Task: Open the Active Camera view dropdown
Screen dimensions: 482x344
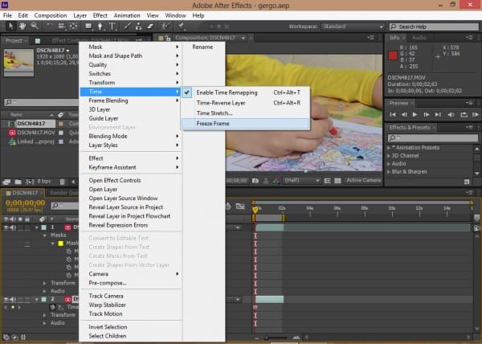Action: (364, 180)
